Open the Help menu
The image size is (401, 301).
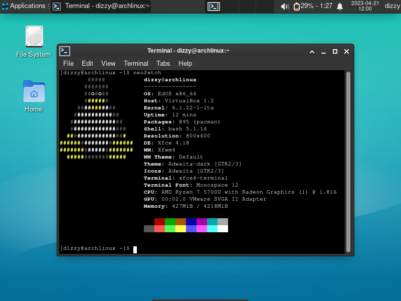coord(185,64)
